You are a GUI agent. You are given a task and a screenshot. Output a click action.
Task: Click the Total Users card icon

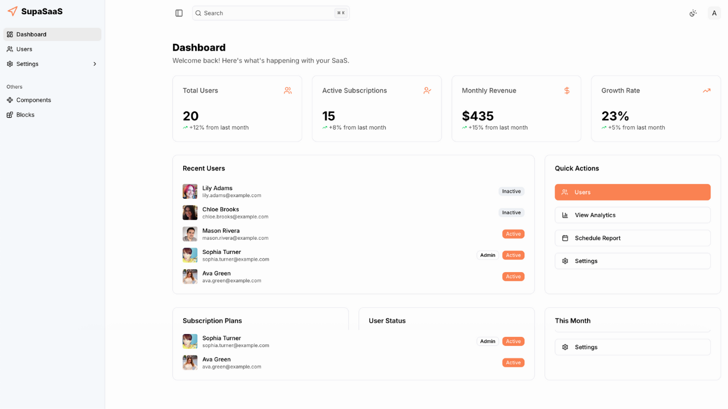(288, 90)
